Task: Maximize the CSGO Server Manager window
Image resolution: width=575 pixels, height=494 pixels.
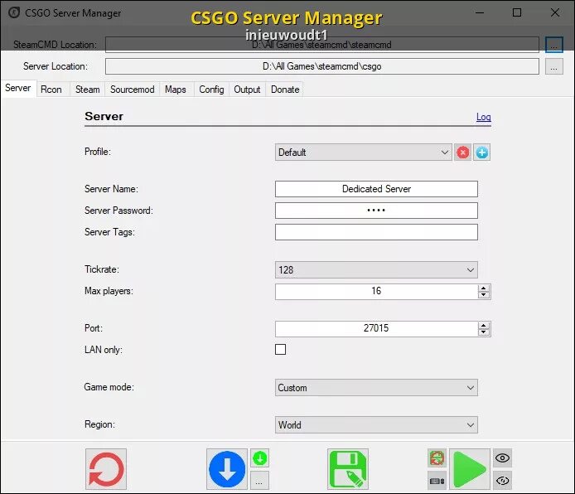Action: point(517,12)
